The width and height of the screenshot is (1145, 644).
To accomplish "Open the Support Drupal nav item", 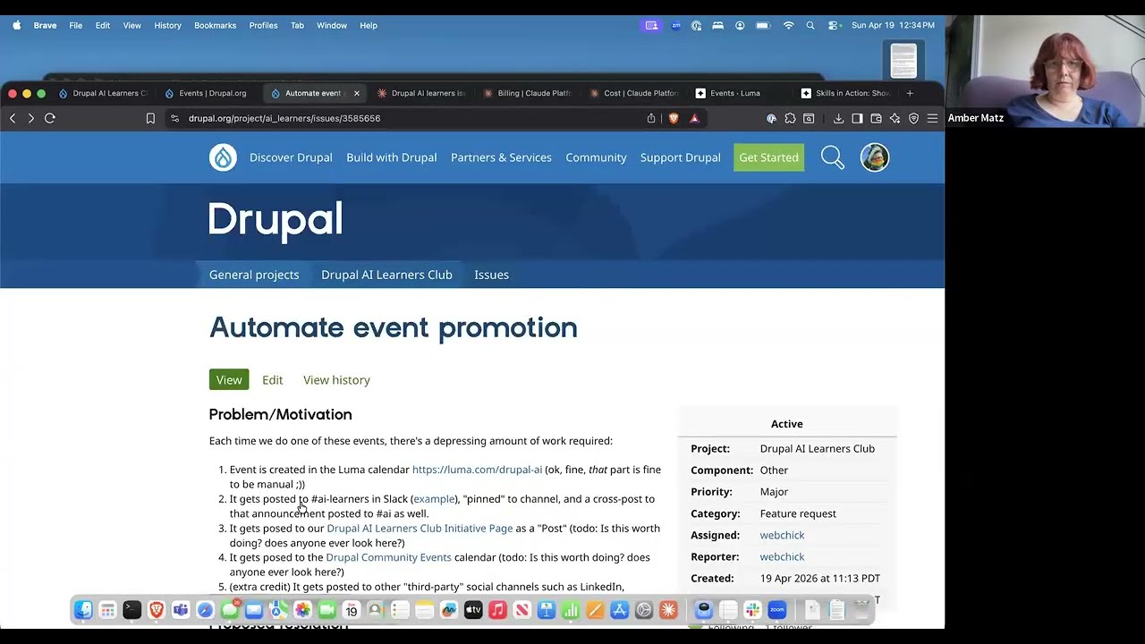I will pos(681,157).
